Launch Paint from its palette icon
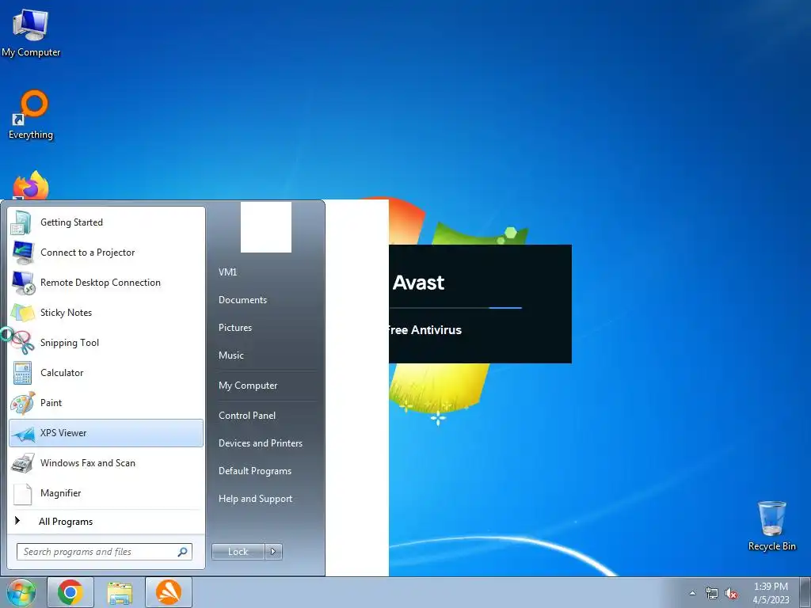 pyautogui.click(x=23, y=403)
